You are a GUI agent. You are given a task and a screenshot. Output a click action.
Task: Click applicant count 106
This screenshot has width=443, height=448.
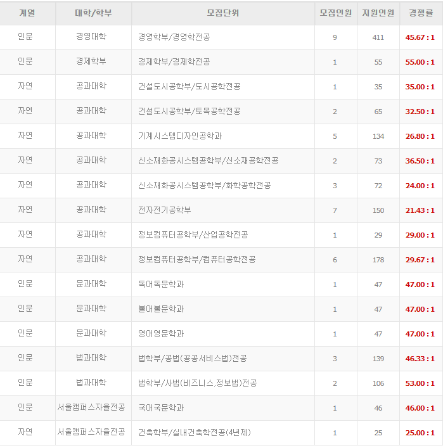coord(378,383)
